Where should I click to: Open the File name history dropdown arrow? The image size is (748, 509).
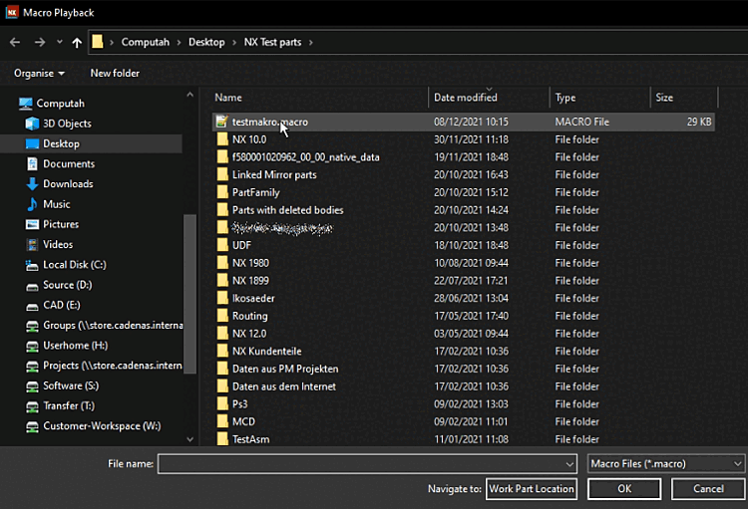pyautogui.click(x=569, y=464)
